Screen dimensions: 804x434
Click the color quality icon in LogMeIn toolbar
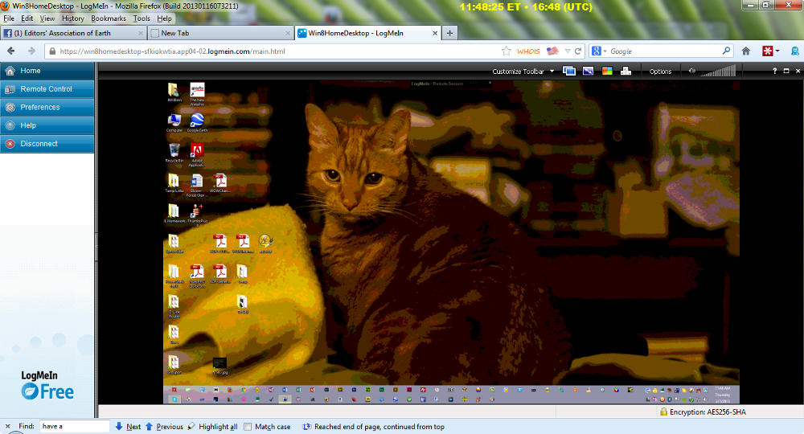(607, 72)
